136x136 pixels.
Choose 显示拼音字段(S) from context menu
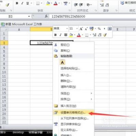74,124
